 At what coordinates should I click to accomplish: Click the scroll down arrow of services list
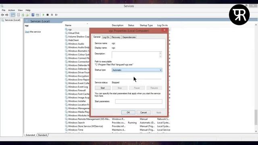(x=256, y=131)
